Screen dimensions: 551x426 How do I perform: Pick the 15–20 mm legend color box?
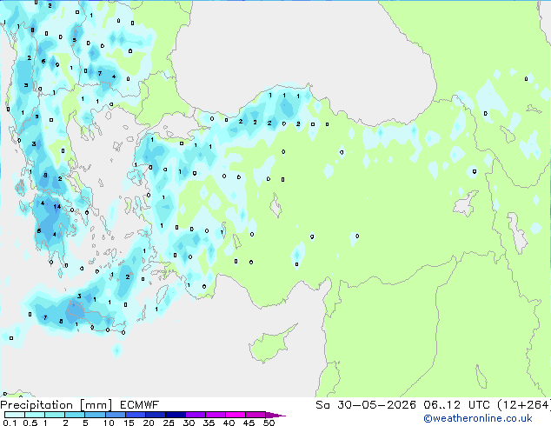coord(136,415)
